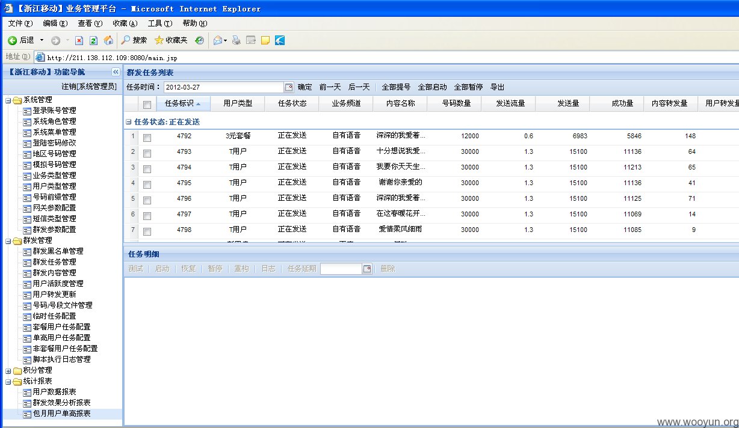Viewport: 739px width, 428px height.
Task: Click the red X Stop loading icon
Action: pyautogui.click(x=79, y=40)
